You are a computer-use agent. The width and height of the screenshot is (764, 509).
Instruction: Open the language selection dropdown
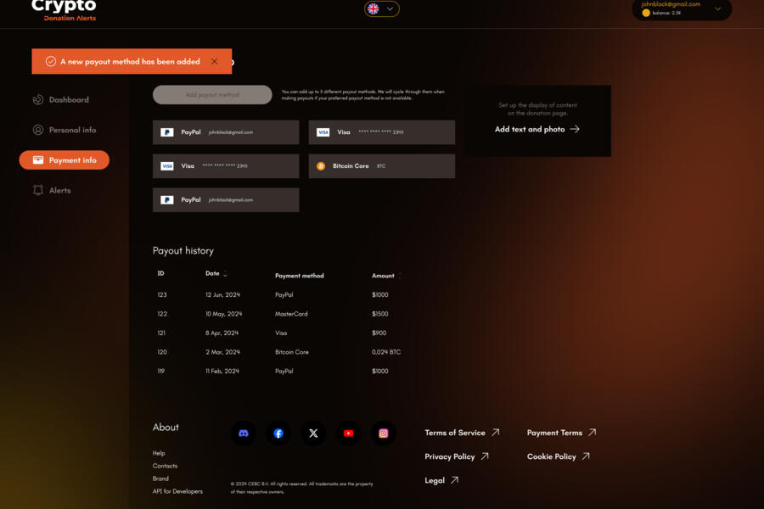coord(382,8)
